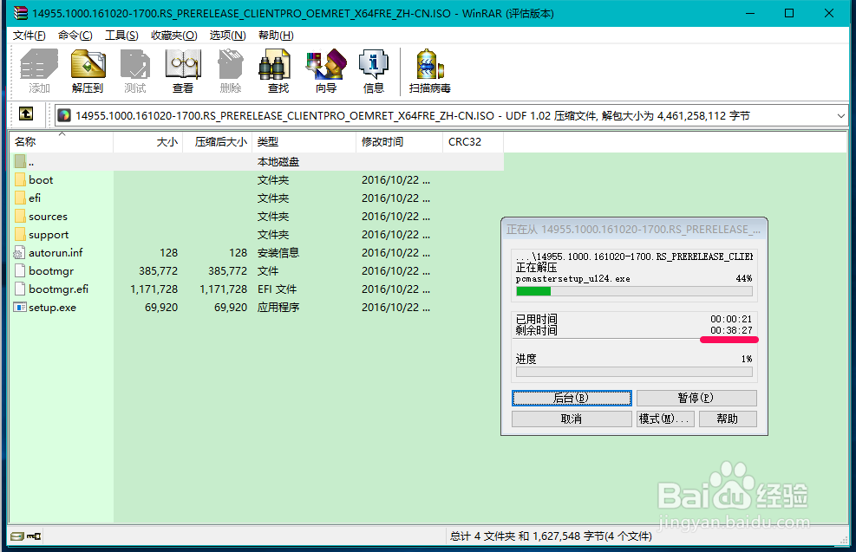Screen dimensions: 856x552
Task: Expand the archive path dropdown arrow
Action: tap(840, 115)
